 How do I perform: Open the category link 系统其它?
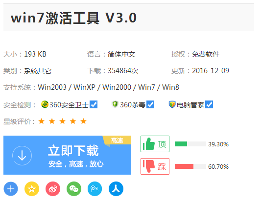(38, 71)
